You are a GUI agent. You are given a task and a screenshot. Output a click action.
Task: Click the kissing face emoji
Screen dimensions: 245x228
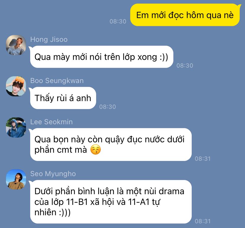click(x=96, y=150)
